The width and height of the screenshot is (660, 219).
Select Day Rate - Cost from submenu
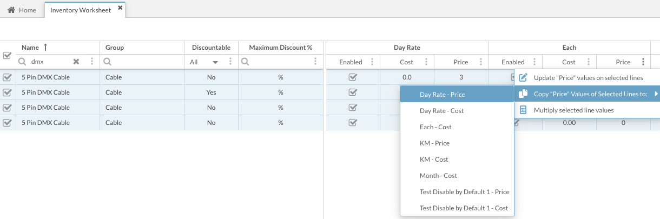pyautogui.click(x=441, y=111)
